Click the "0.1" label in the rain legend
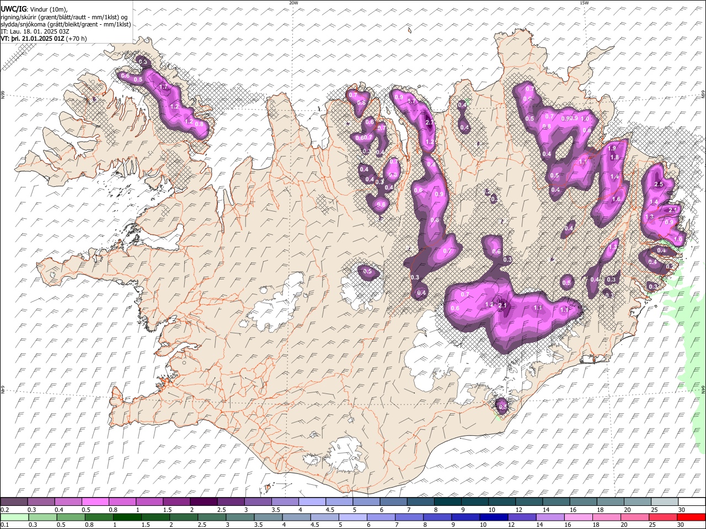The width and height of the screenshot is (706, 529). [x=4, y=525]
